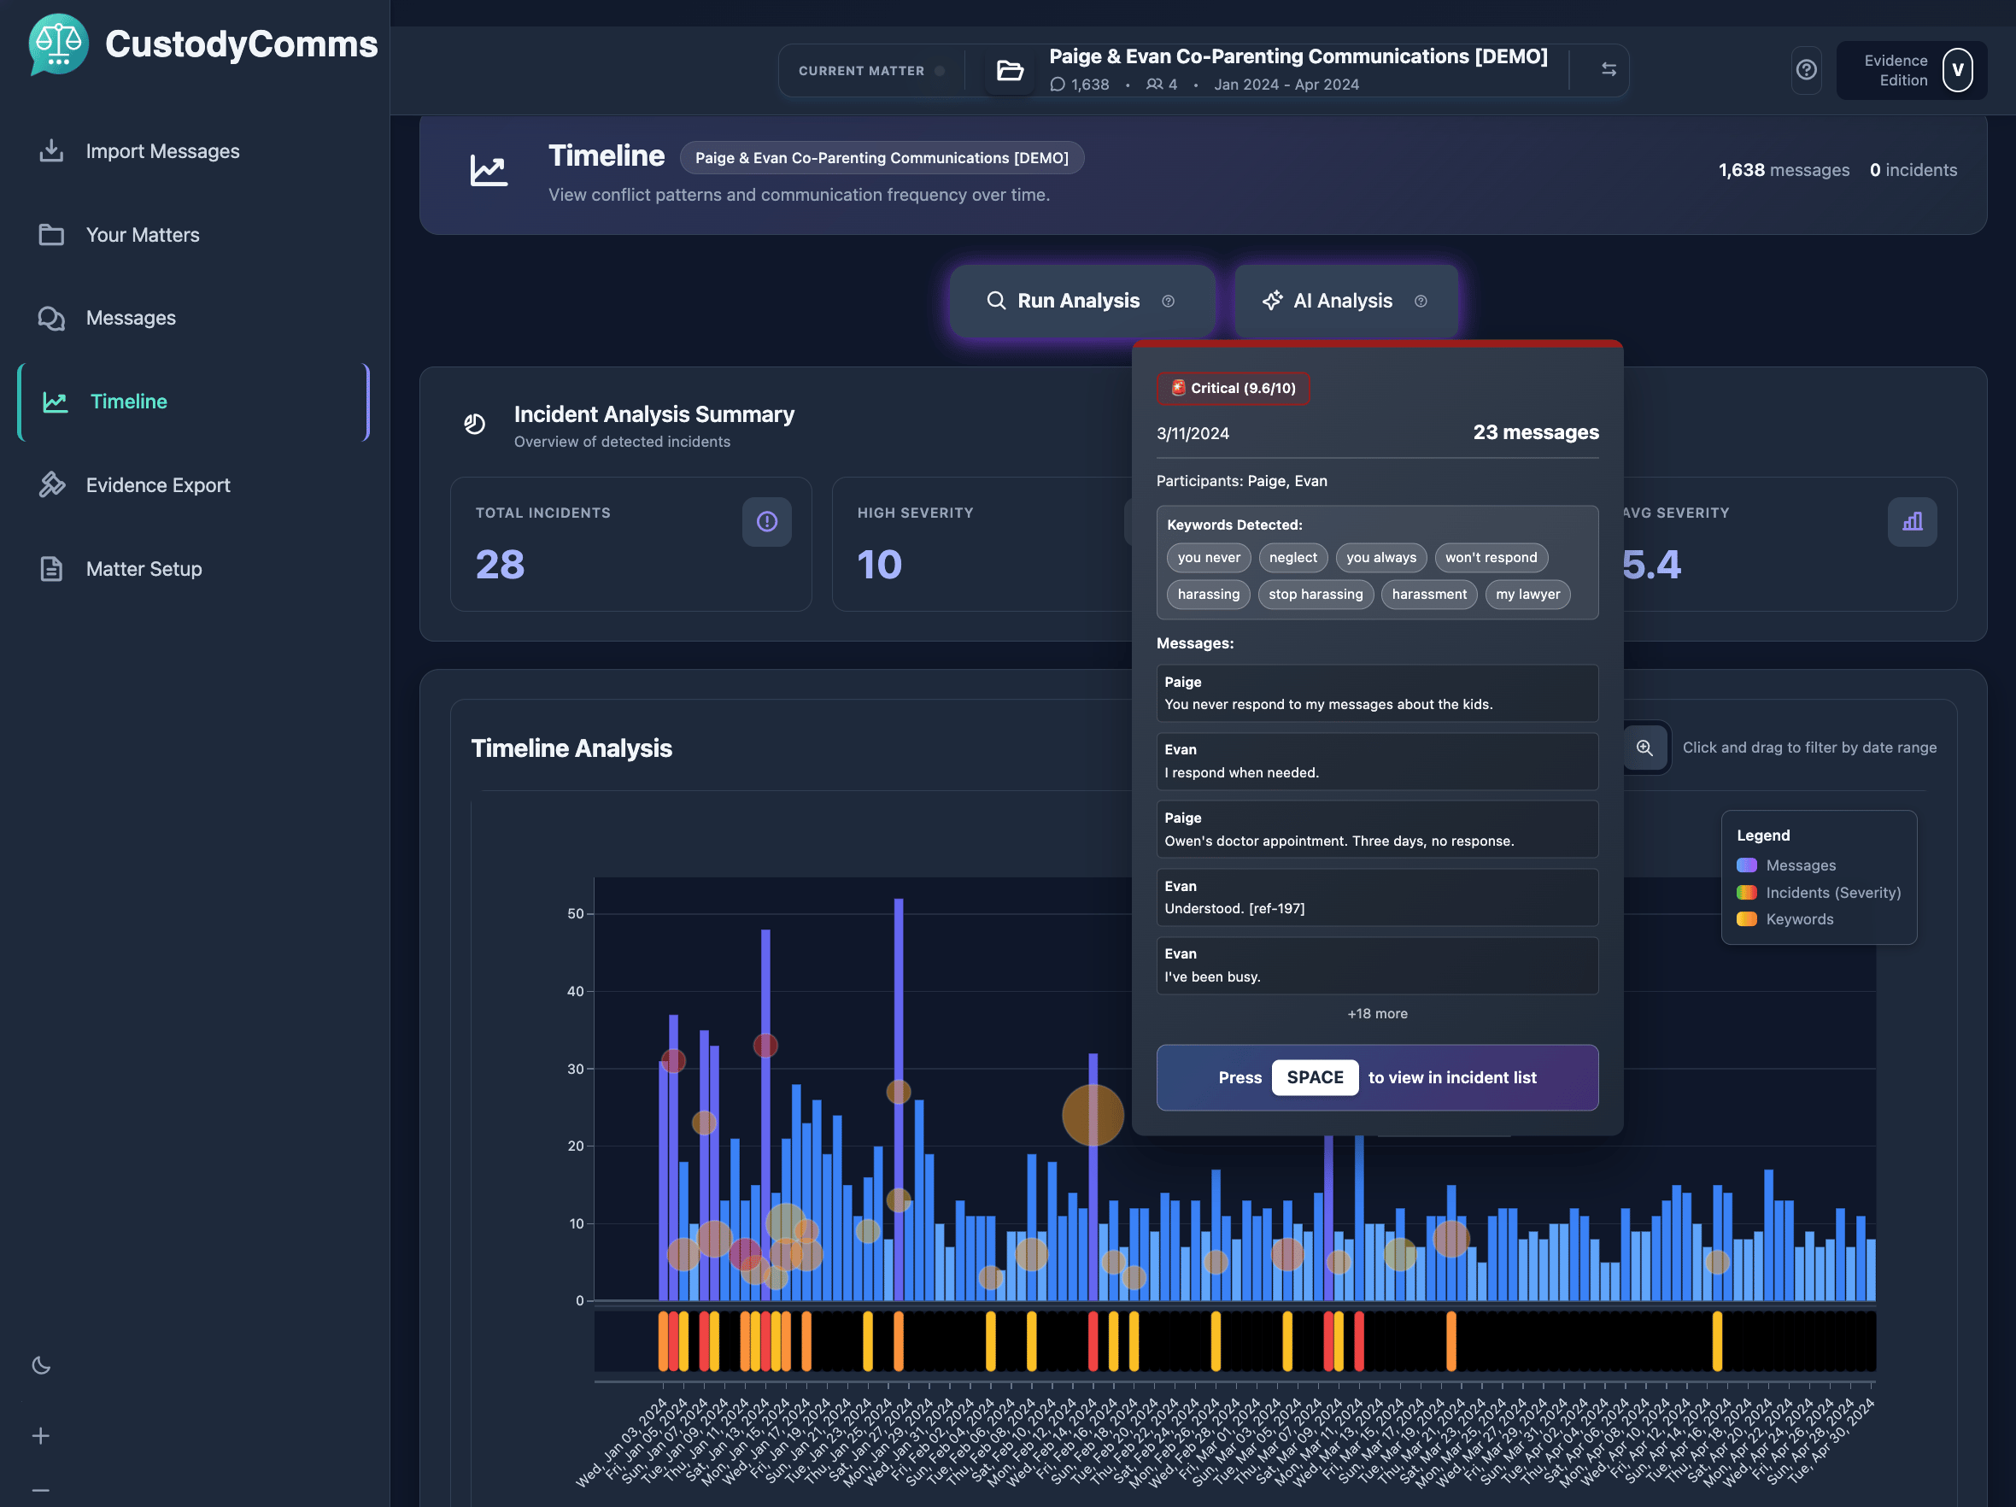Show Run Analysis help tooltip icon

[1168, 302]
